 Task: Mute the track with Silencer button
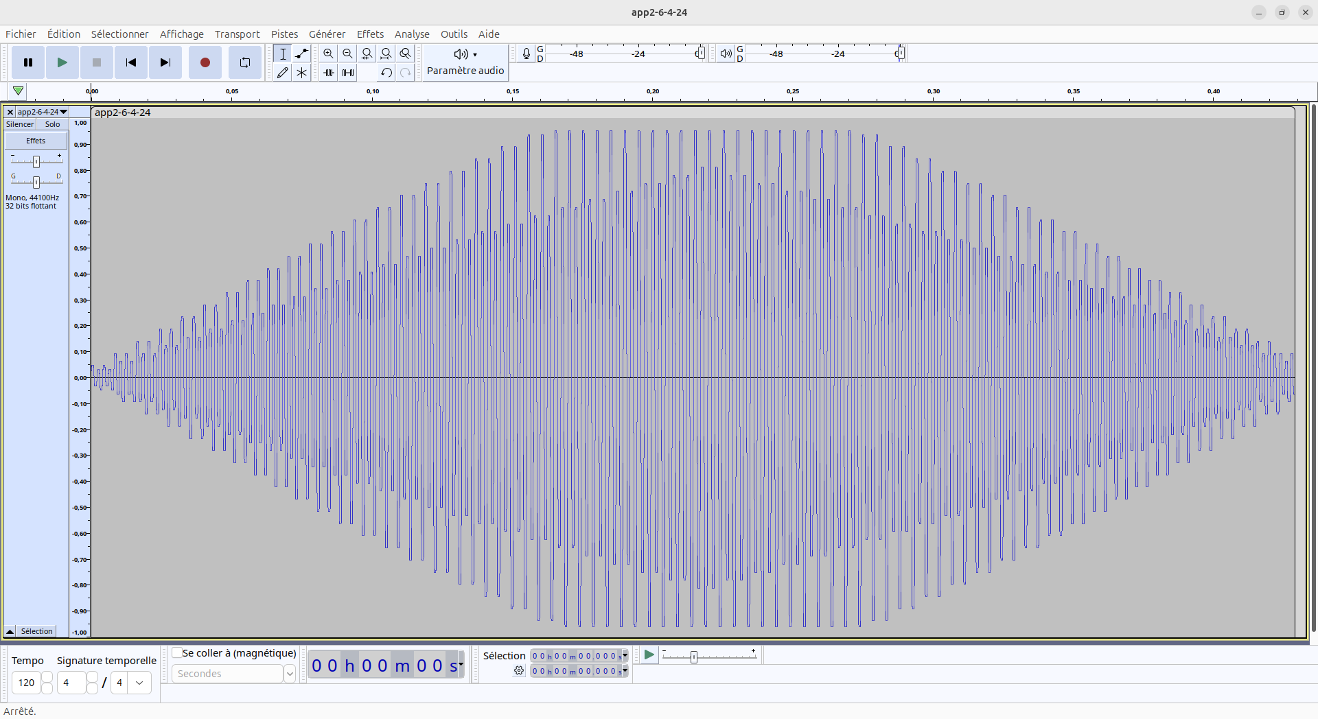point(20,124)
